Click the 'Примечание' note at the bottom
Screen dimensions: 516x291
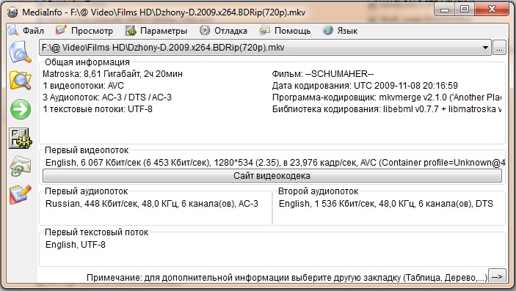[287, 278]
